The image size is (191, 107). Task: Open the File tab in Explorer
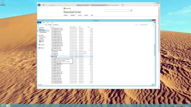click(x=39, y=23)
